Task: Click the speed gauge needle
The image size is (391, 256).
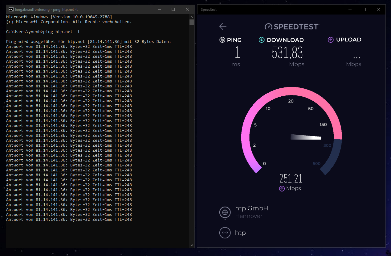Action: click(x=306, y=137)
